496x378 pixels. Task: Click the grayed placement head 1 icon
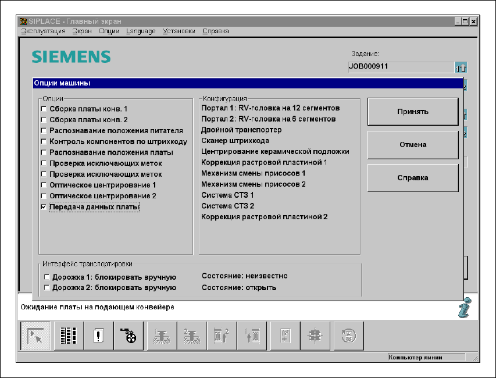[x=162, y=336]
